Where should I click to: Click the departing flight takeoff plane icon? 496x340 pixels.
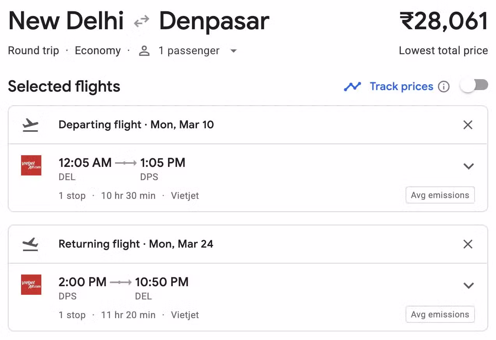(x=30, y=125)
